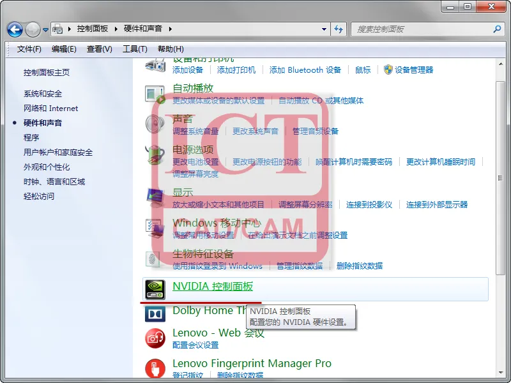Viewport: 511px width, 383px height.
Task: Open the 工具(T) menu
Action: point(135,49)
